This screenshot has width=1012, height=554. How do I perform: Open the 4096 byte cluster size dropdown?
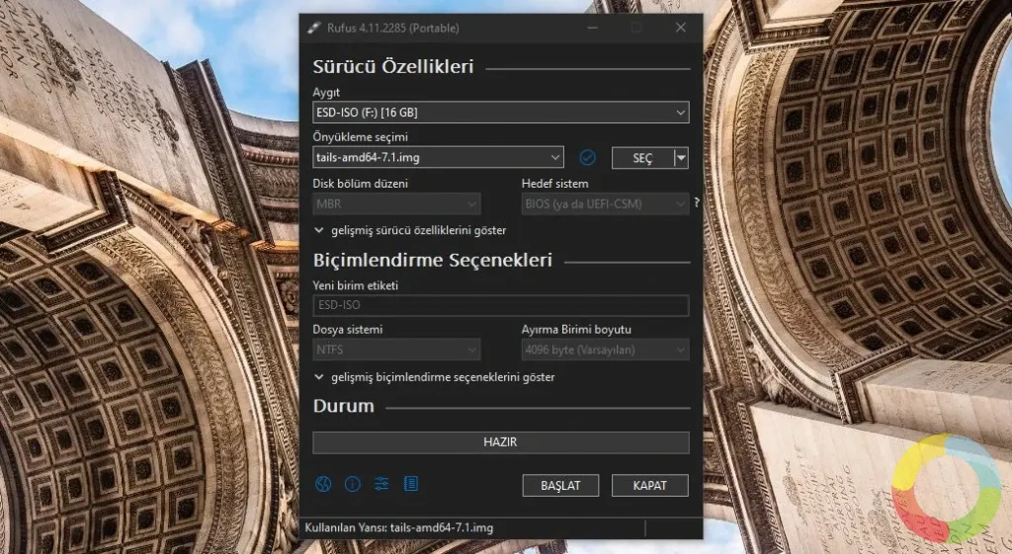[606, 351]
